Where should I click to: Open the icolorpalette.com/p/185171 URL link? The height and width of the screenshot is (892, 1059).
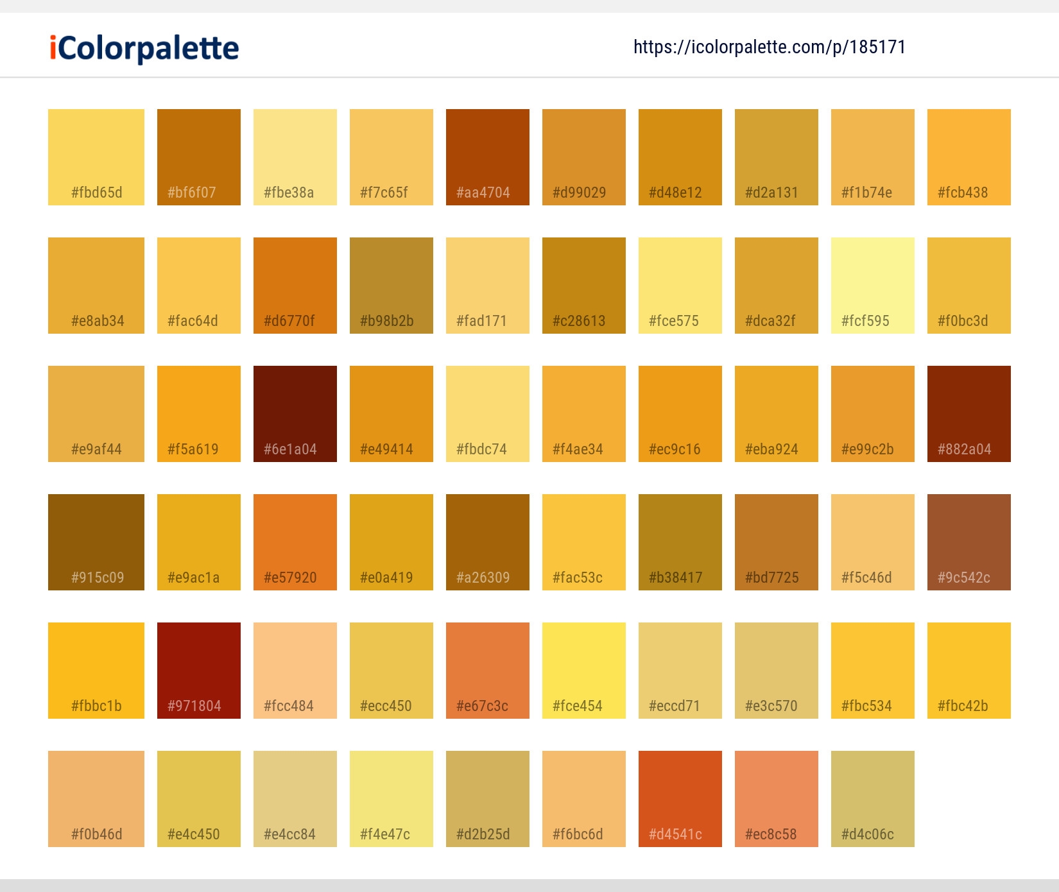769,47
